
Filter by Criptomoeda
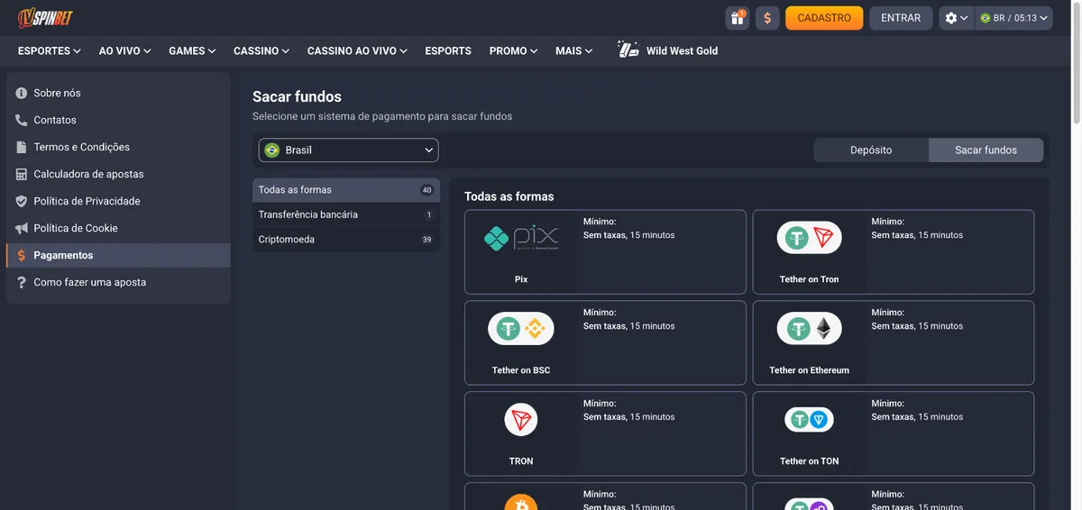click(x=346, y=240)
